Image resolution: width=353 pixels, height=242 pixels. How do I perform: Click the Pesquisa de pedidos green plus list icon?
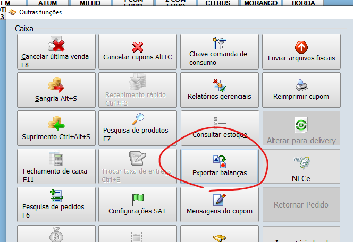coord(56,196)
